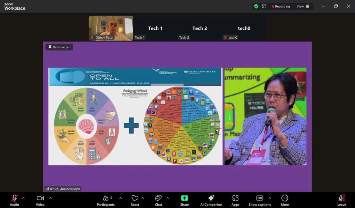The height and width of the screenshot is (208, 355).
Task: Open the Show captions options chevron
Action: [x=270, y=198]
